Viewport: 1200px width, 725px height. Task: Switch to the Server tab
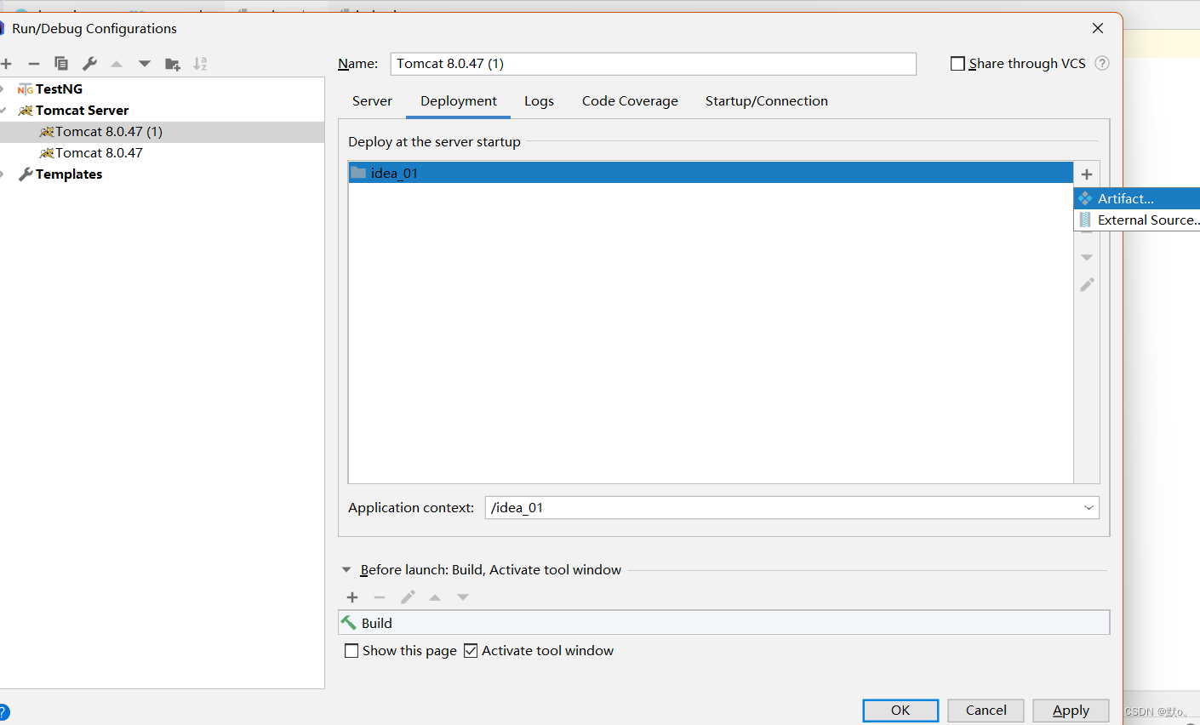[x=372, y=101]
